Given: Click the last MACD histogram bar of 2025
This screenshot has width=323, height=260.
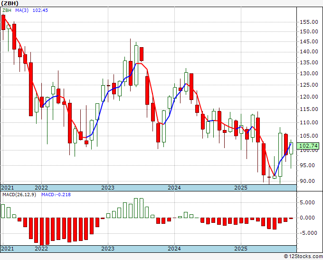Looking at the screenshot, I should (x=291, y=218).
